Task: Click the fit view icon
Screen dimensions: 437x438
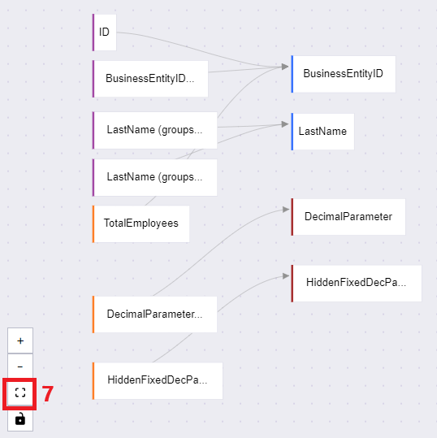Action: click(x=20, y=392)
